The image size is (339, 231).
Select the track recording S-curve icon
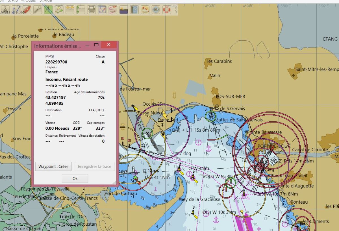point(112,10)
